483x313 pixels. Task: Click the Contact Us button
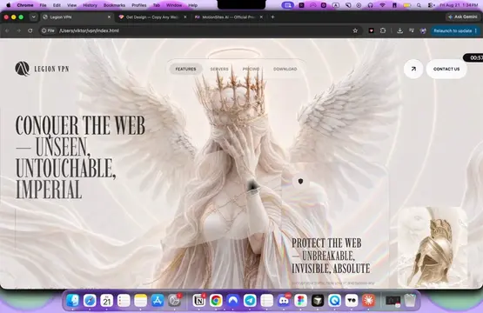(446, 69)
